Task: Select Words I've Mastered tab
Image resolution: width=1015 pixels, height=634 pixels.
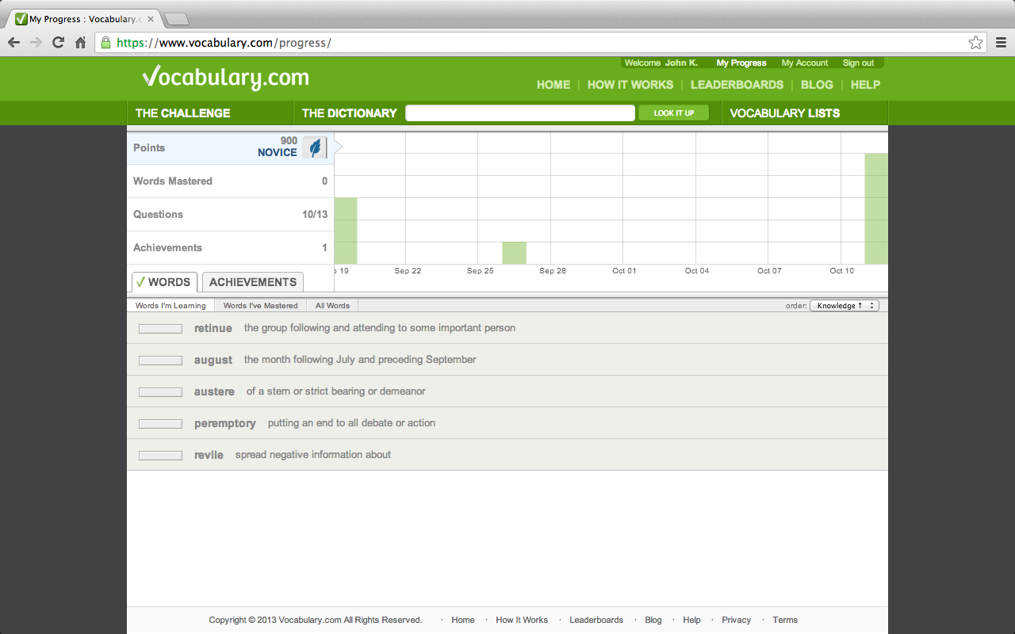Action: [x=261, y=305]
